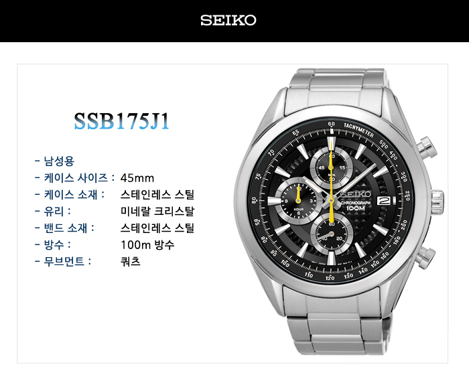Click the TACHYMETER text on bezel
The height and width of the screenshot is (383, 469).
click(x=358, y=130)
